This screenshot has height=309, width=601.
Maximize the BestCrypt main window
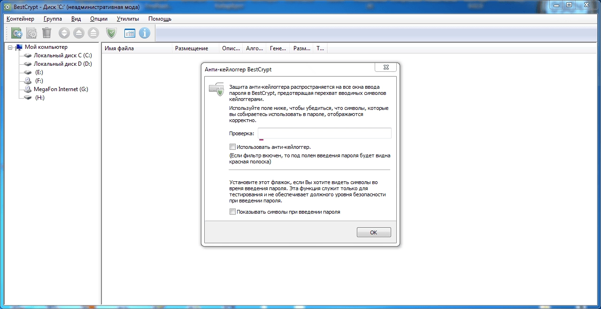[569, 5]
